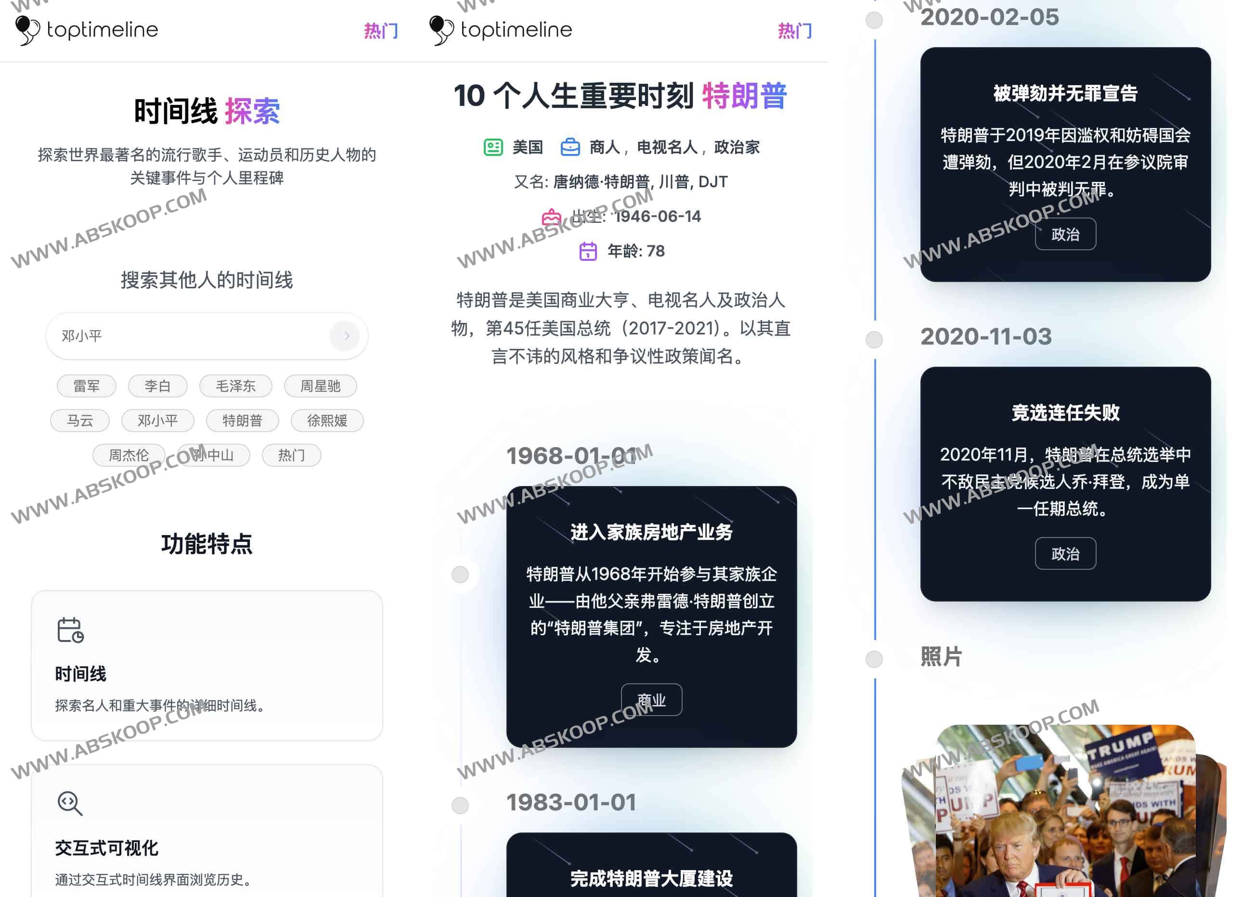Choose the 周星驰 name tag
Viewport: 1242px width, 897px height.
[320, 386]
